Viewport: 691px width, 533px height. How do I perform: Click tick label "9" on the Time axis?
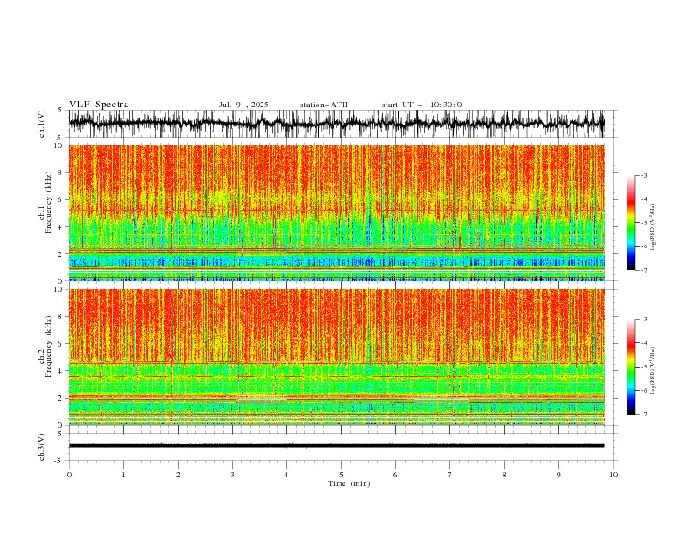[x=558, y=475]
